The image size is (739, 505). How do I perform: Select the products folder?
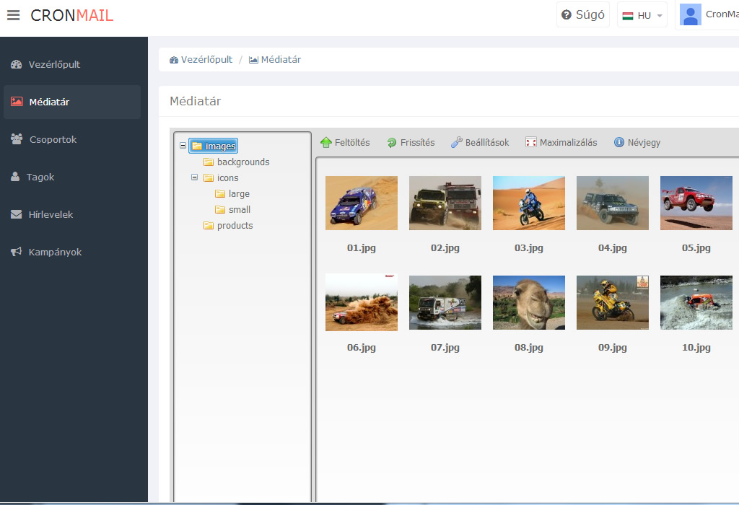click(x=235, y=226)
